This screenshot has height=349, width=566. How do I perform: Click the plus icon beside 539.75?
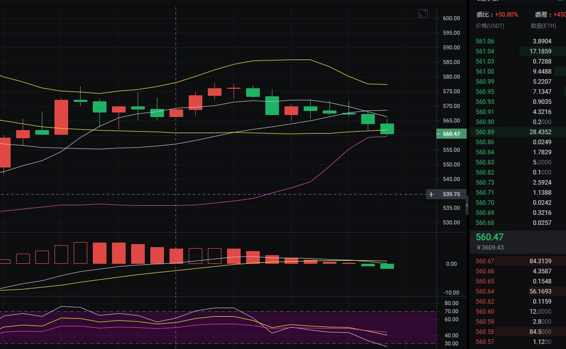(x=431, y=194)
